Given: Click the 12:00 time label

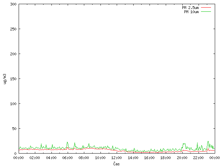Looking at the screenshot, I should point(116,158).
